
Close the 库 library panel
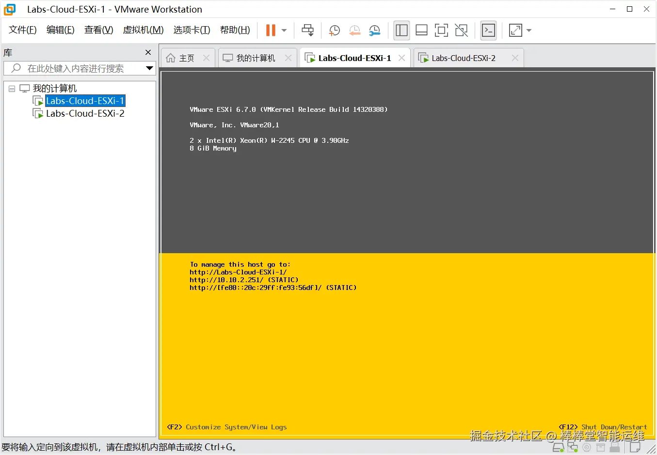pyautogui.click(x=148, y=52)
